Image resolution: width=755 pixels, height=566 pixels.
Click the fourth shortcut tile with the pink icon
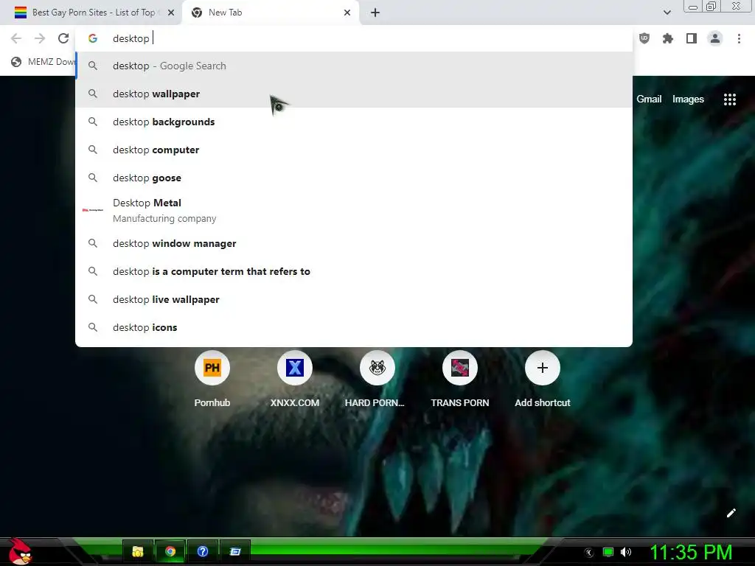pyautogui.click(x=460, y=368)
